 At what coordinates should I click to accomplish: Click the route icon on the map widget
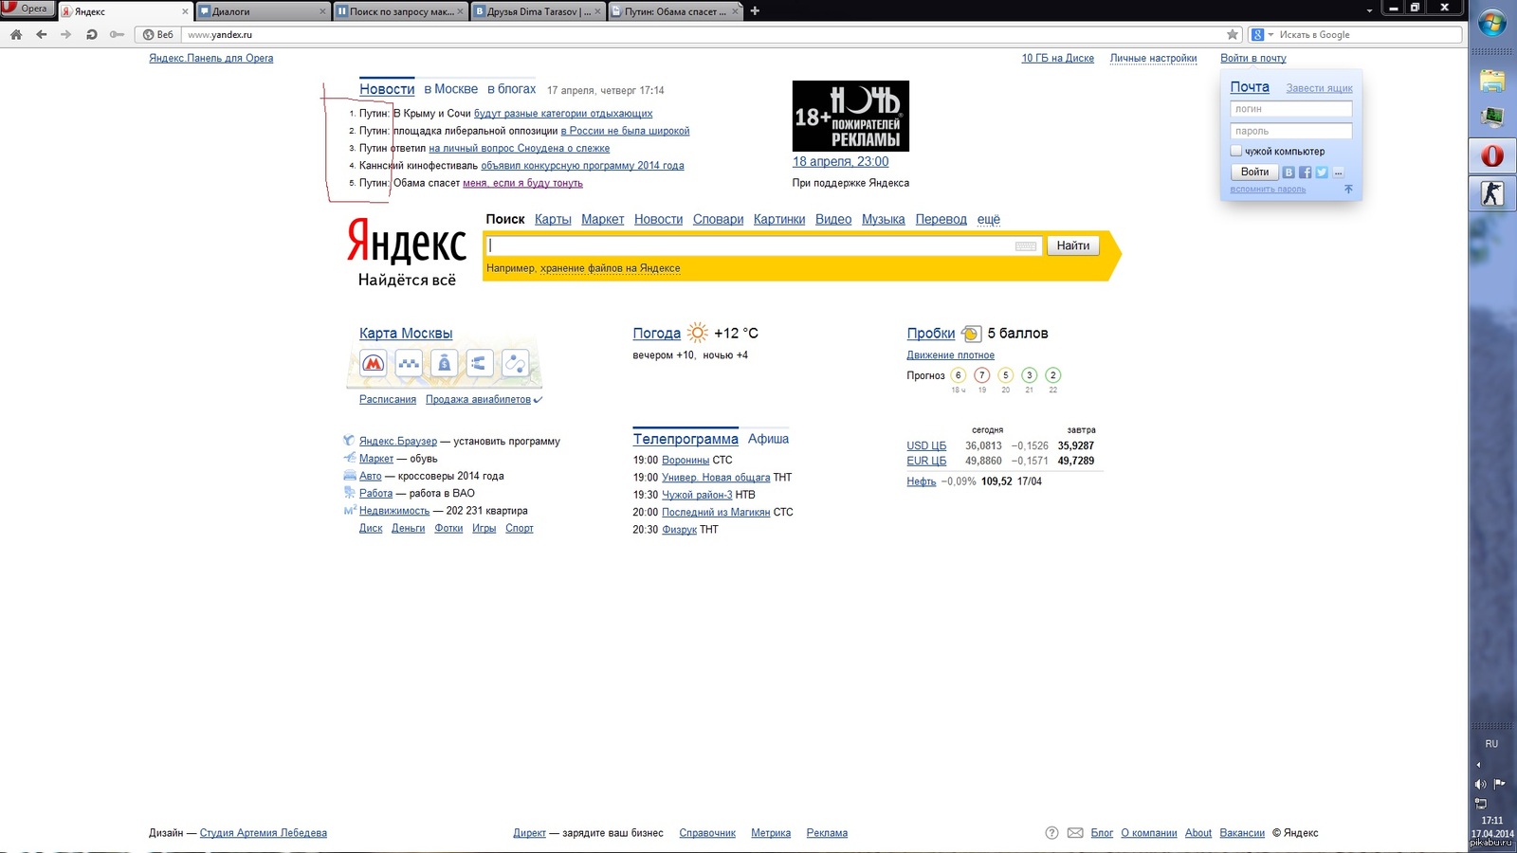(x=515, y=363)
